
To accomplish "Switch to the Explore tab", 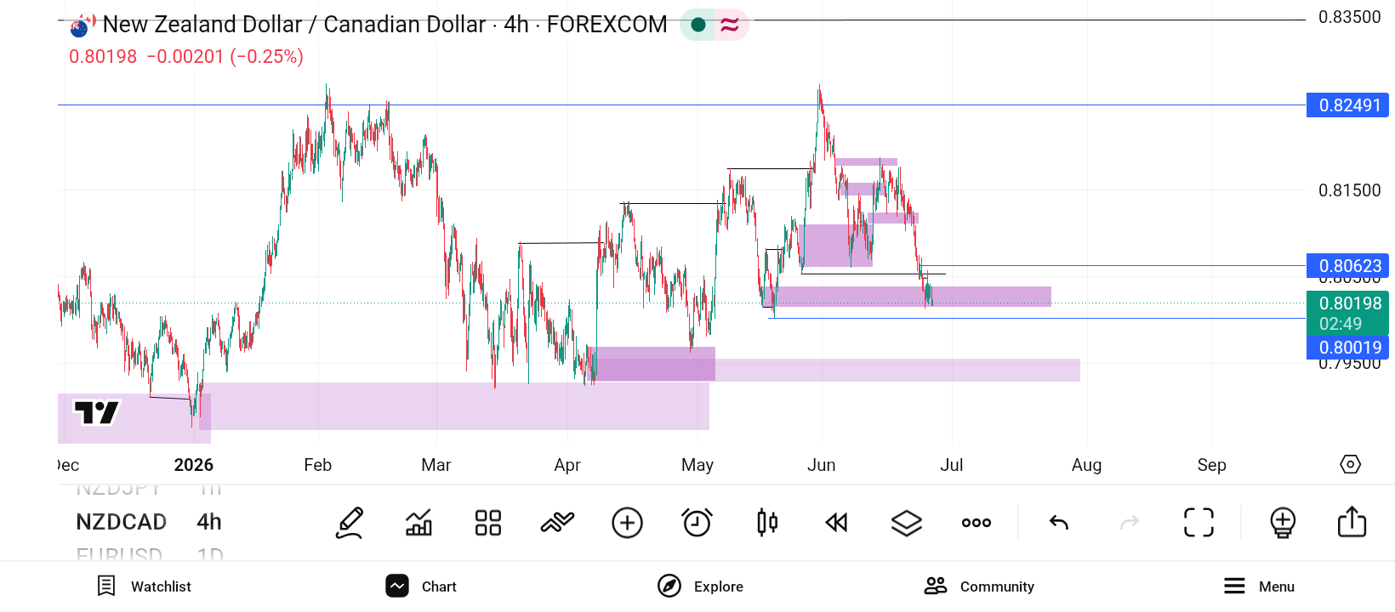I will point(700,586).
